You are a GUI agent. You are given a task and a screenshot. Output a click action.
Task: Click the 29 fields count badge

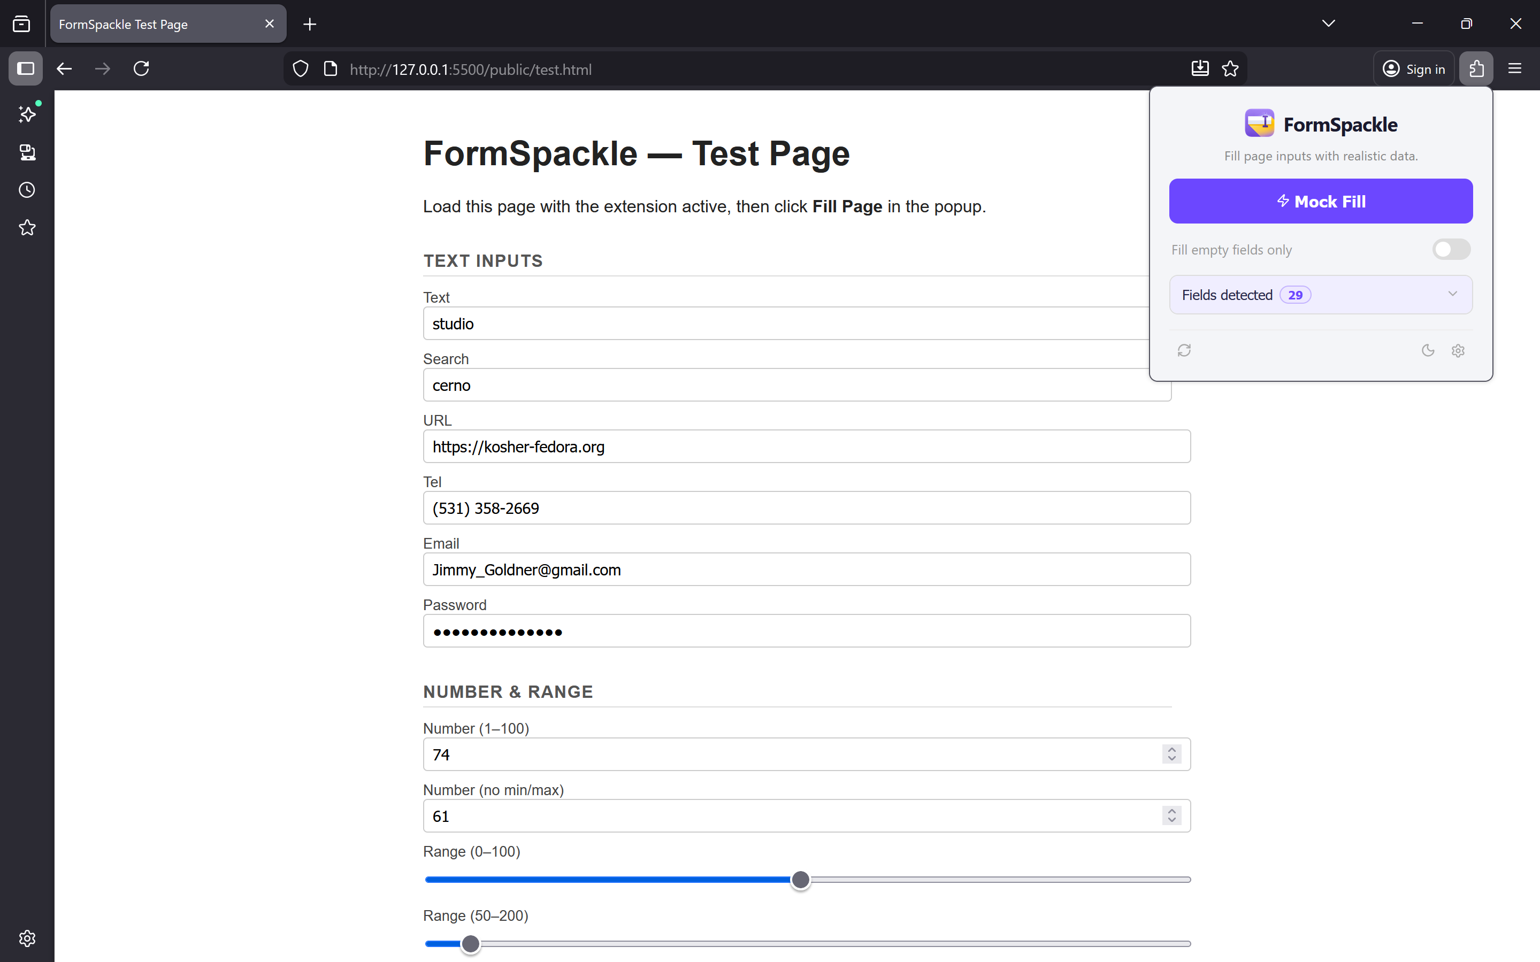tap(1295, 295)
